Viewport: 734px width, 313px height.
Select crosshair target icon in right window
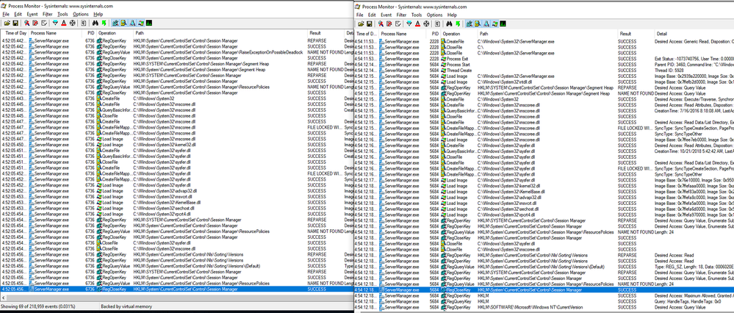426,23
